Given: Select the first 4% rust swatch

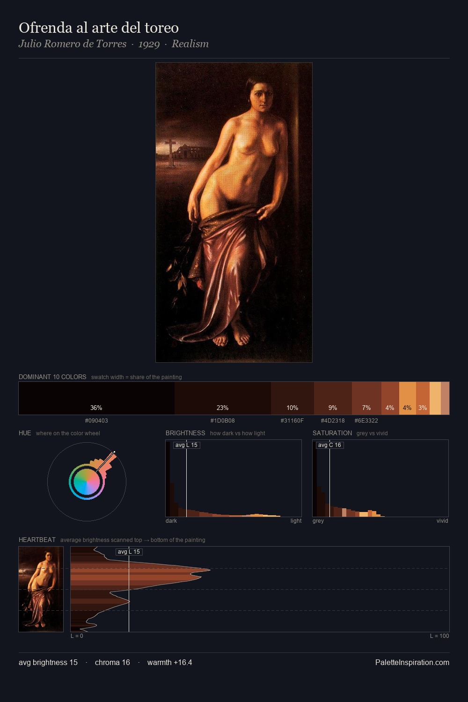Looking at the screenshot, I should click(390, 398).
